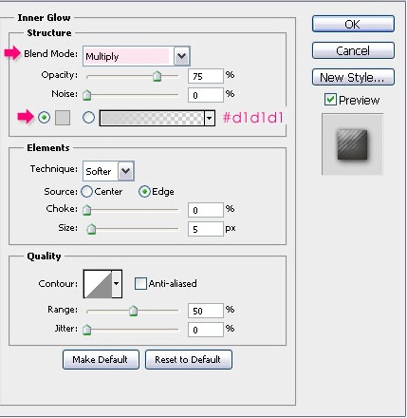The width and height of the screenshot is (407, 418).
Task: Open the New Style dialog
Action: 353,77
